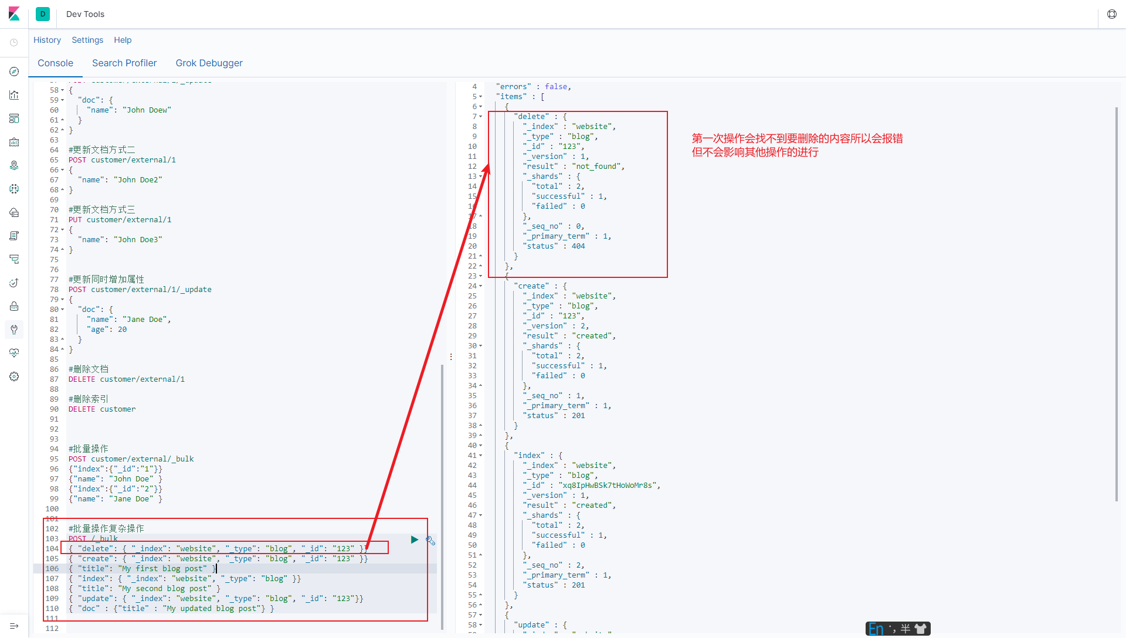The image size is (1126, 638).
Task: Click the Kibana logo
Action: point(14,13)
